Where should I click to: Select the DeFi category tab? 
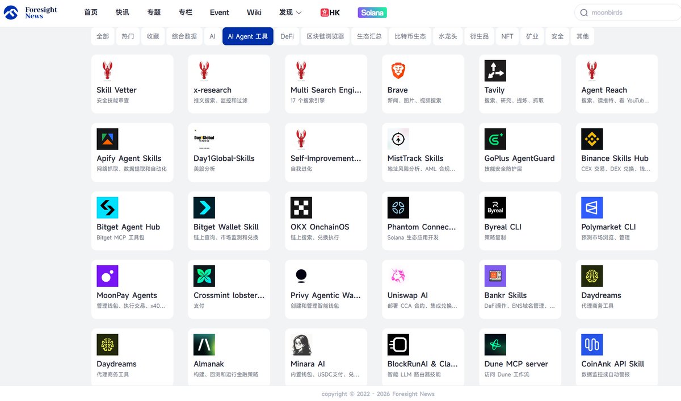287,36
